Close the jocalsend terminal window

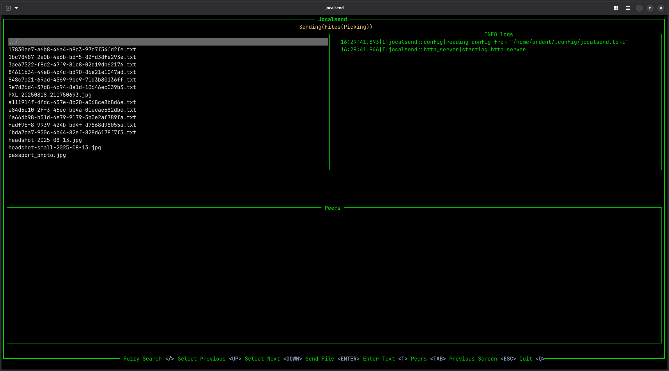coord(661,8)
